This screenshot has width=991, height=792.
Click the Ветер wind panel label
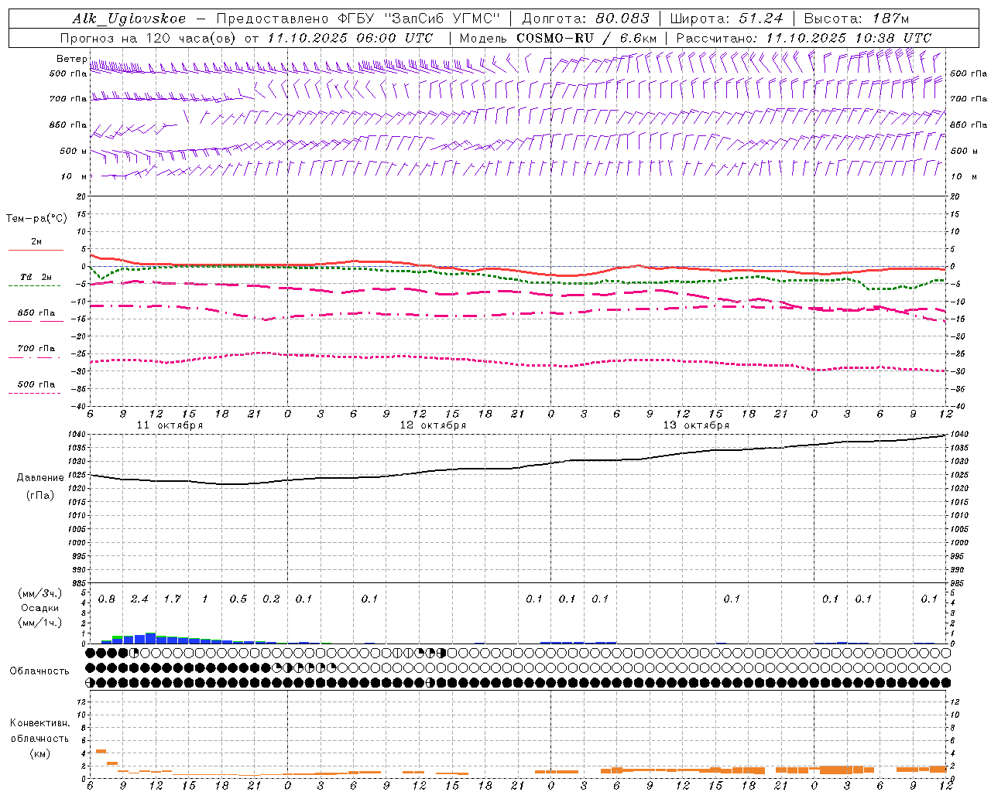71,59
